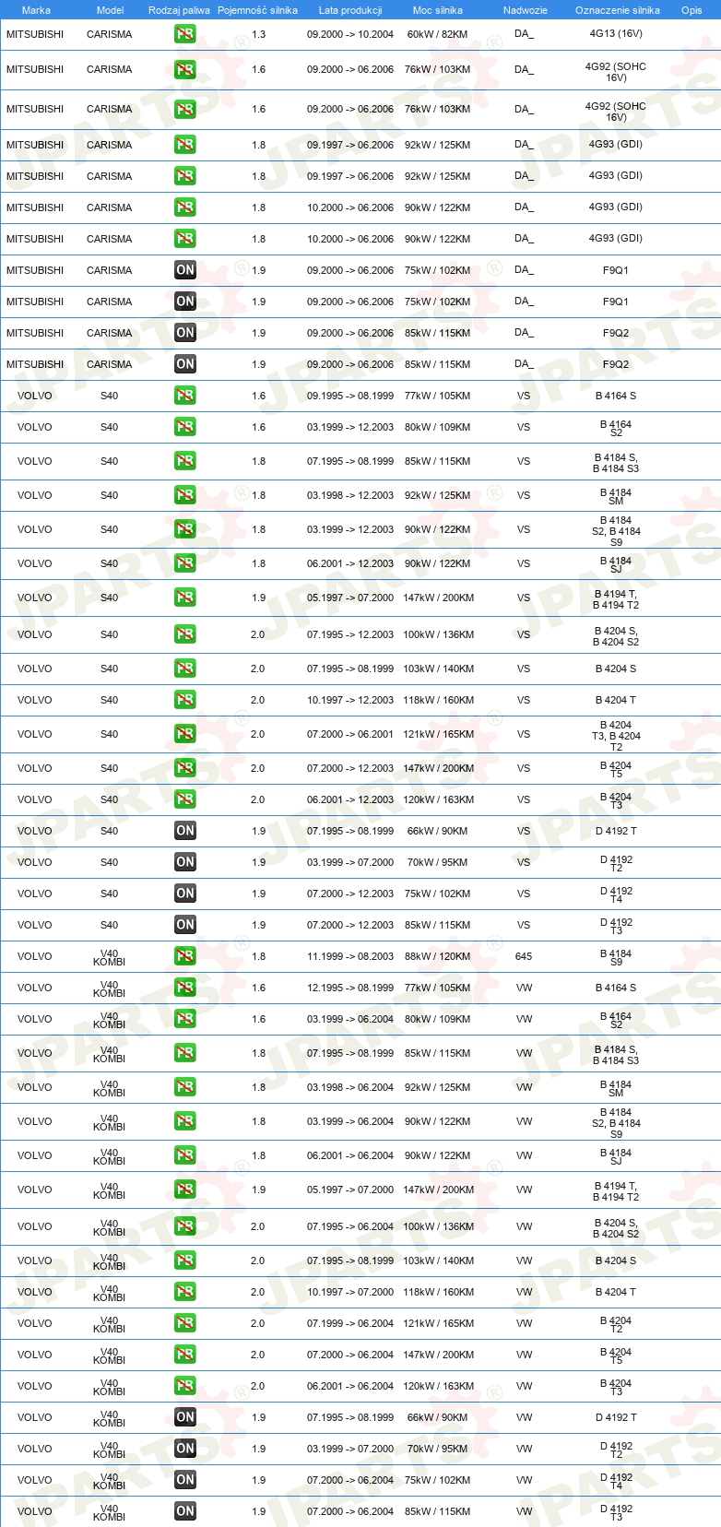This screenshot has width=721, height=1527.
Task: Select engine code B 4164 S in V40 Kombi row
Action: [616, 988]
